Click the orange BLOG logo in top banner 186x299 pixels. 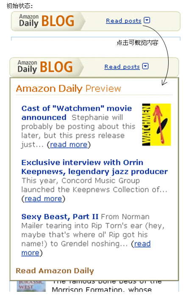pyautogui.click(x=58, y=21)
